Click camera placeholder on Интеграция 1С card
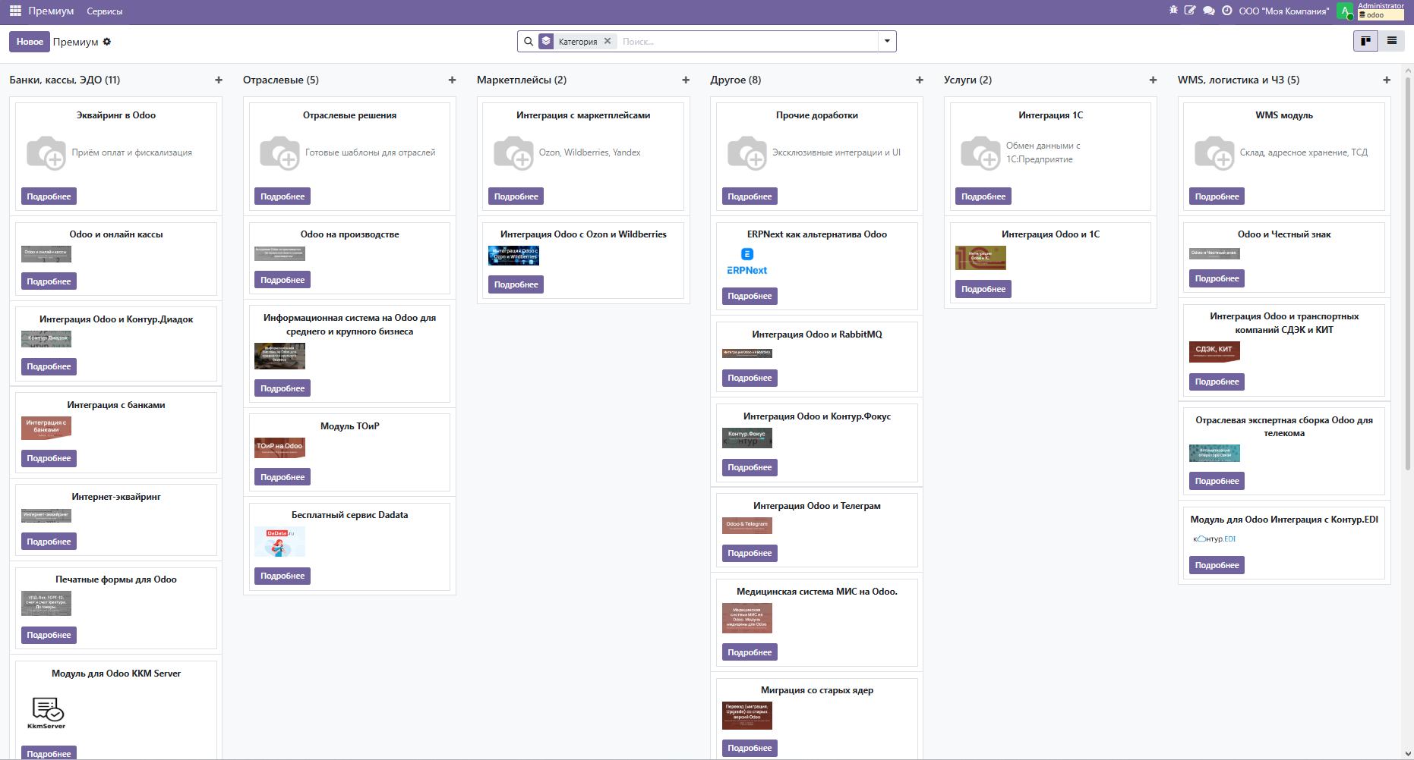The height and width of the screenshot is (760, 1414). pos(981,152)
